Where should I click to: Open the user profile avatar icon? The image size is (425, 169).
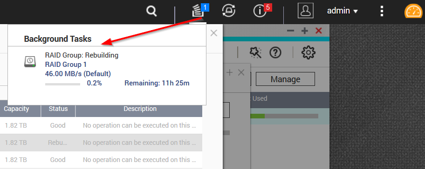click(x=306, y=11)
